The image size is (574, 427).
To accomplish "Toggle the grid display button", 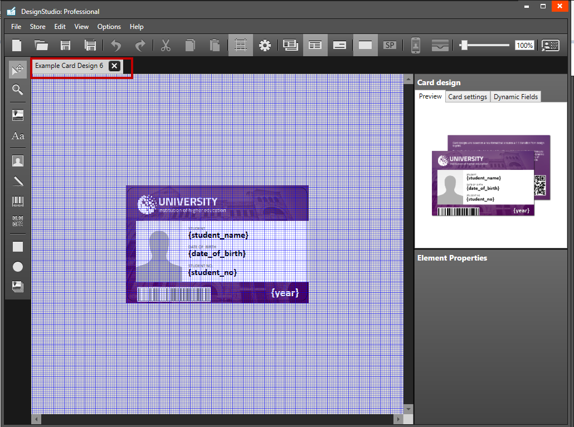I will [x=240, y=45].
